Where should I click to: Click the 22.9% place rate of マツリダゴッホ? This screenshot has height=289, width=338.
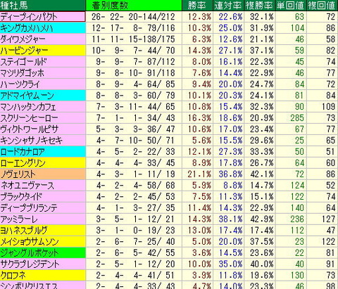click(262, 73)
